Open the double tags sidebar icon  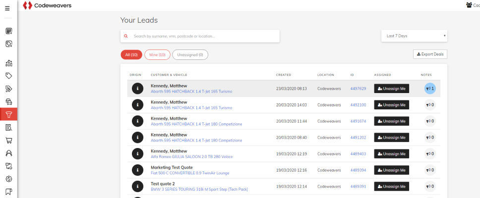coord(9,89)
